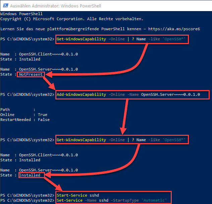Viewport: 212px width, 204px height.
Task: Click the PowerShell icon in the title bar
Action: point(6,6)
